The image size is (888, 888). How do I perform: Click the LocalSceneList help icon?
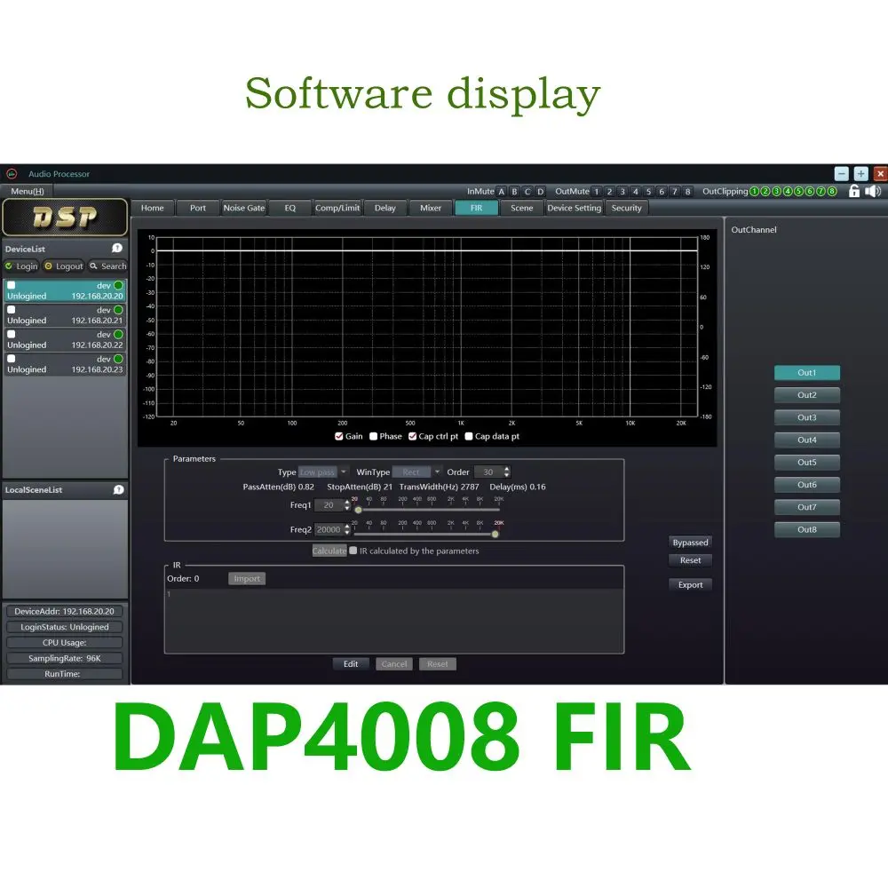click(x=118, y=490)
